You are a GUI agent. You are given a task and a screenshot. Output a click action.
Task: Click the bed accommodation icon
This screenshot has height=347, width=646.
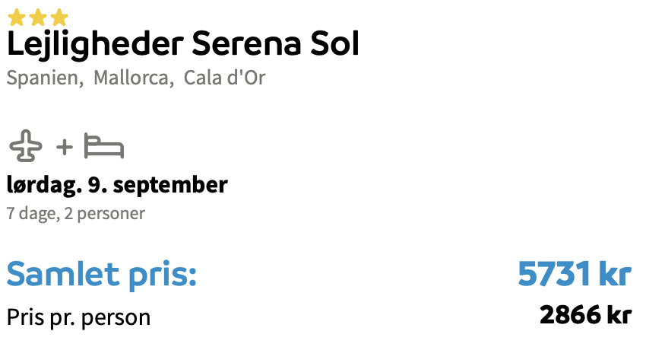[x=104, y=145]
